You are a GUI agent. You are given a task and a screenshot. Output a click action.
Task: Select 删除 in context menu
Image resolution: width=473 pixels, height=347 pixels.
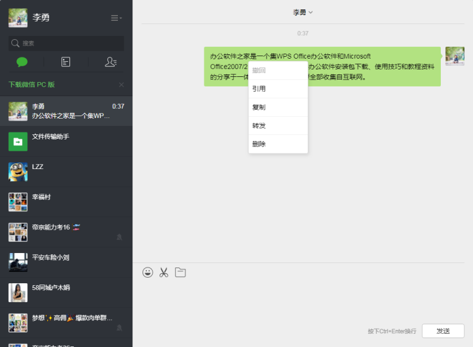click(278, 144)
